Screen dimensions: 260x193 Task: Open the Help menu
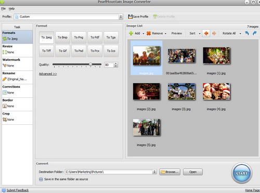pos(11,9)
